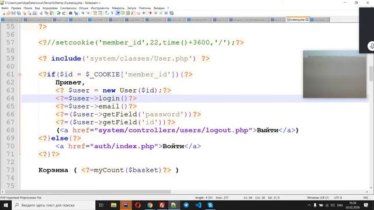The height and width of the screenshot is (210, 374).
Task: Click the Replace toolbar icon
Action: tap(76, 13)
